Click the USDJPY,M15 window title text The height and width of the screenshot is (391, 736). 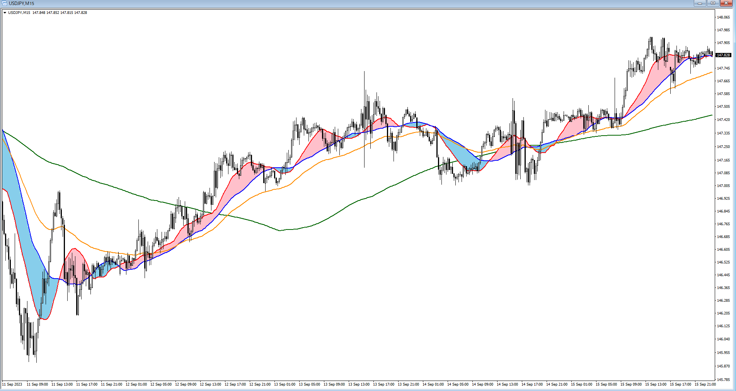click(22, 3)
